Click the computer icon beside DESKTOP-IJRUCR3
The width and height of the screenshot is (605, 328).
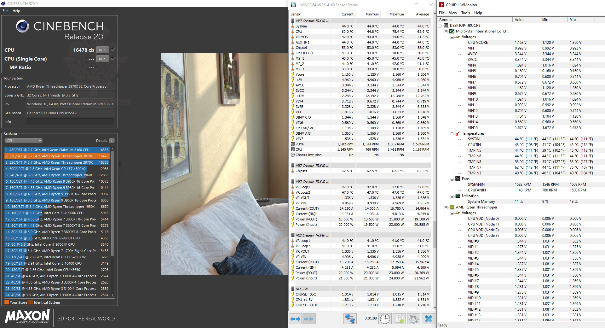(446, 26)
